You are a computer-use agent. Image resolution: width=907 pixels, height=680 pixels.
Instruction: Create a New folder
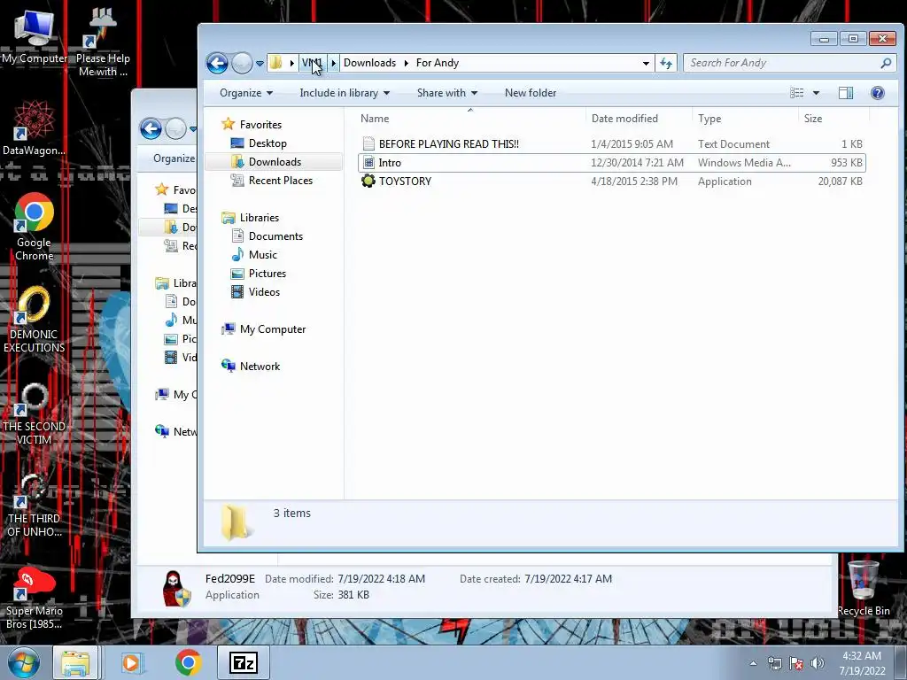coord(531,92)
